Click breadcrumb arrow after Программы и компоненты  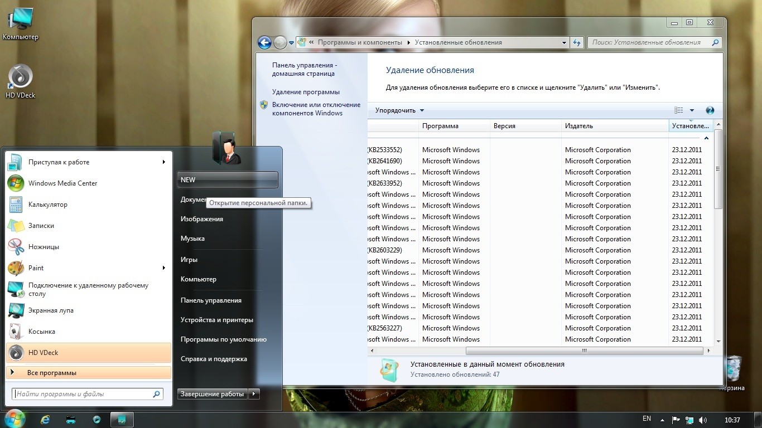(408, 42)
